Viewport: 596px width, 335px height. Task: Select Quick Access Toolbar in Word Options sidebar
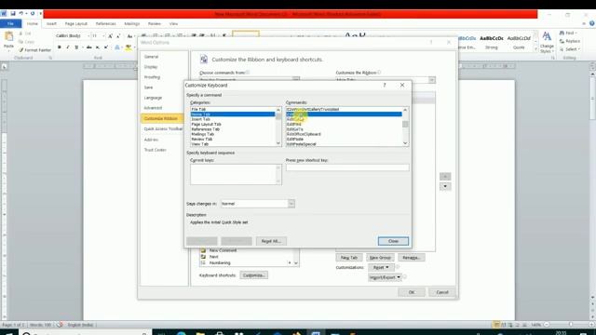[163, 128]
